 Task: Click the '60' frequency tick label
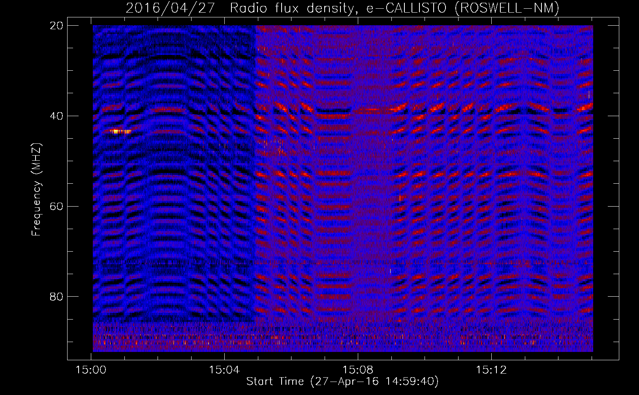[56, 206]
